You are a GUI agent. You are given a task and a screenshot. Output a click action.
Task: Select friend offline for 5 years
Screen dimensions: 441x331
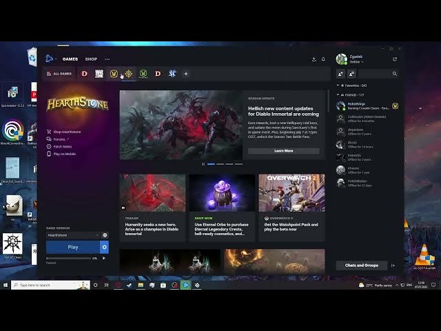pos(367,132)
